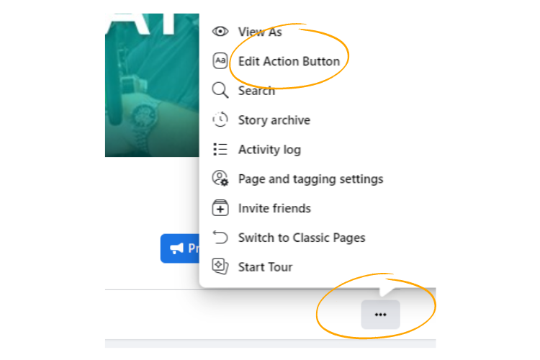540x360 pixels.
Task: Click the magnifying glass Search icon
Action: coord(220,90)
